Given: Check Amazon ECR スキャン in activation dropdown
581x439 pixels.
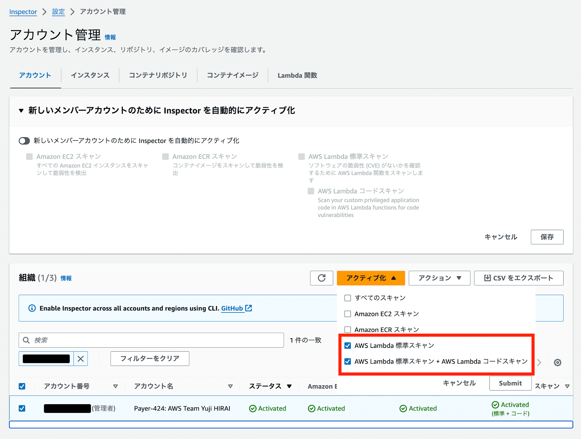Looking at the screenshot, I should pos(347,330).
